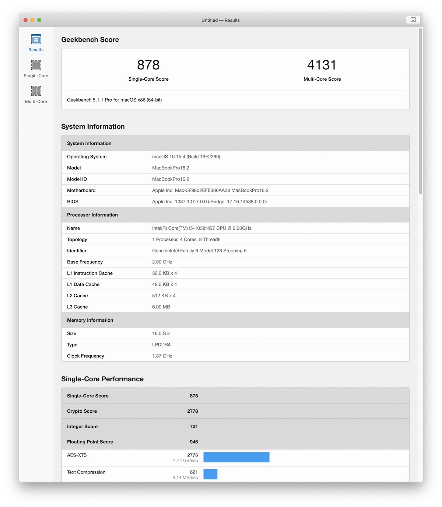This screenshot has width=442, height=507.
Task: Click the Processor Information section header
Action: point(92,215)
